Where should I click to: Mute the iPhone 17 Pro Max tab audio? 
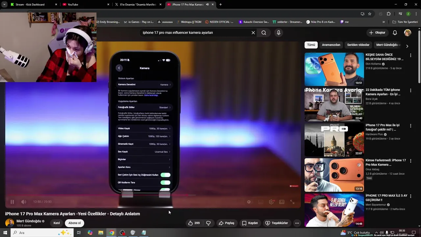tap(207, 5)
